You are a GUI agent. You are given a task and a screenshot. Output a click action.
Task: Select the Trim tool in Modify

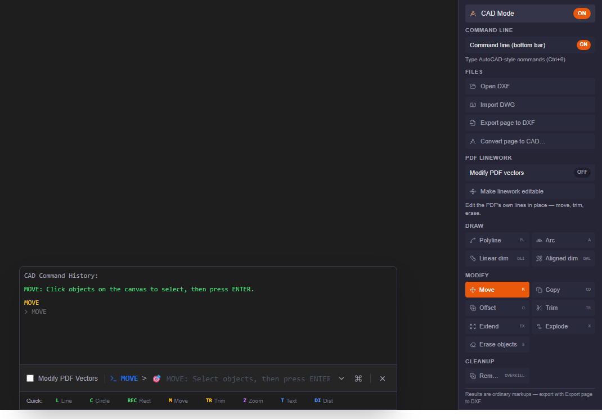[563, 308]
